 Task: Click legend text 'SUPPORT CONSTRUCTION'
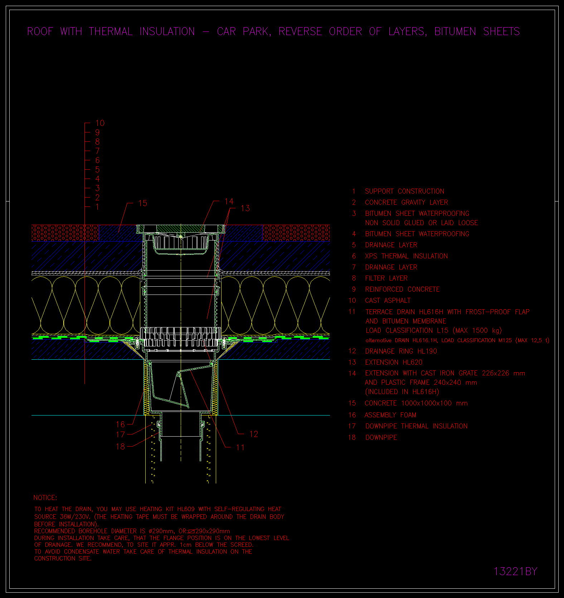[404, 191]
